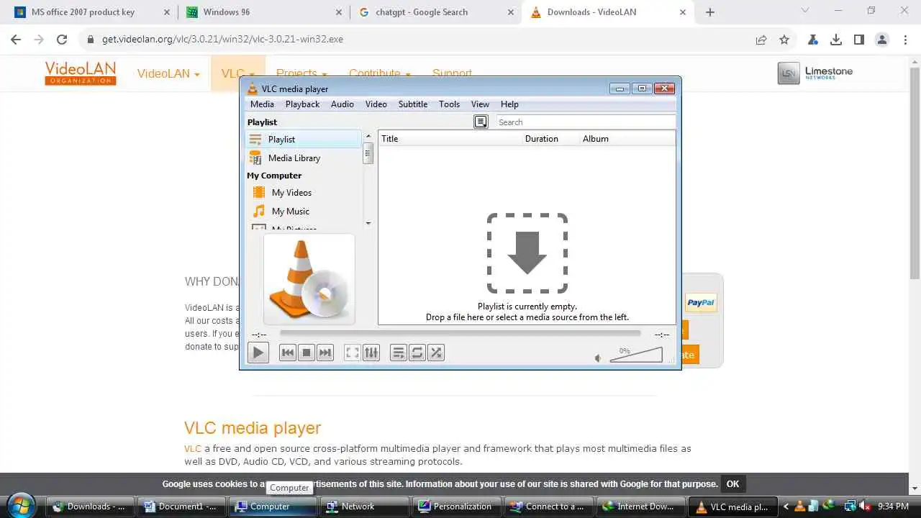The width and height of the screenshot is (921, 518).
Task: Open the VLC Media menu
Action: point(262,104)
